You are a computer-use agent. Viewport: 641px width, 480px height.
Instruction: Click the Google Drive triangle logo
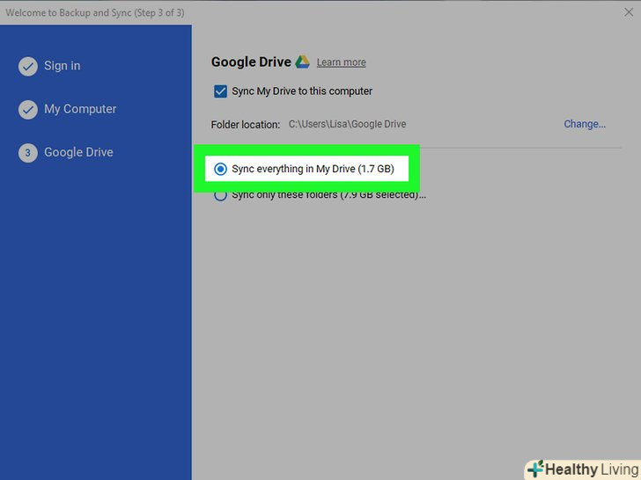pyautogui.click(x=303, y=62)
